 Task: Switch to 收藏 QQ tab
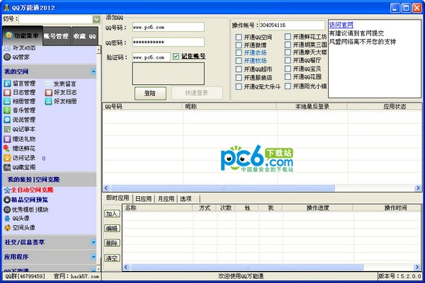coord(84,36)
